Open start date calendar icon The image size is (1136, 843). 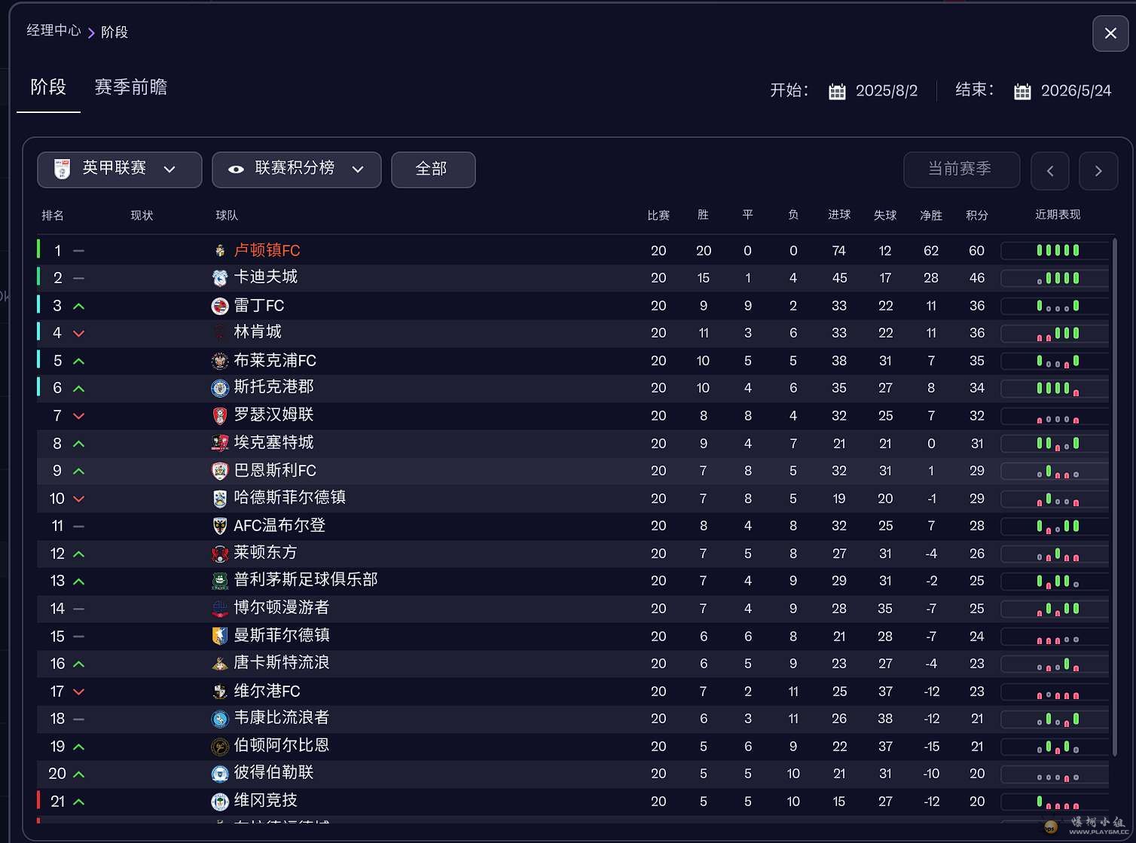(x=837, y=91)
